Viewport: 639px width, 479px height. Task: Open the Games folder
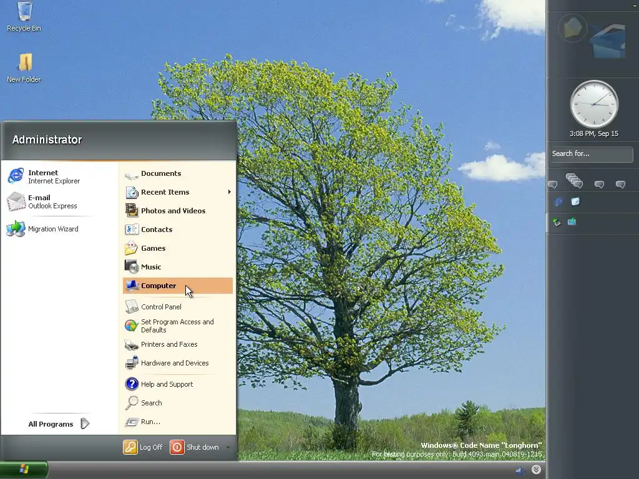(x=145, y=248)
